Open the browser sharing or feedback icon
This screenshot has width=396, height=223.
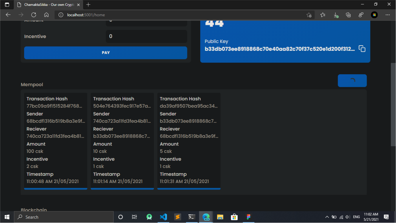pyautogui.click(x=361, y=15)
